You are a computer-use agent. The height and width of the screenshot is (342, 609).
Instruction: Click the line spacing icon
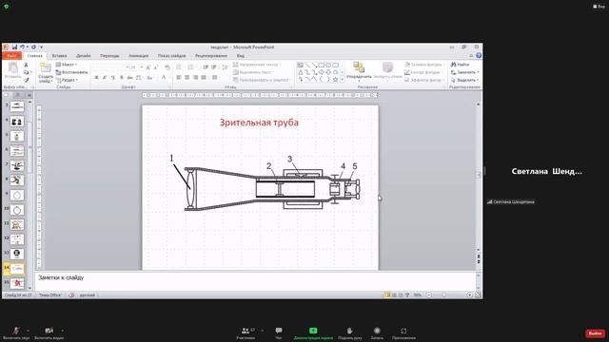[225, 67]
